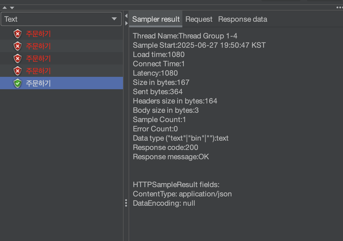Expand the top panel with the down arrow
This screenshot has width=343, height=241.
pyautogui.click(x=12, y=7)
